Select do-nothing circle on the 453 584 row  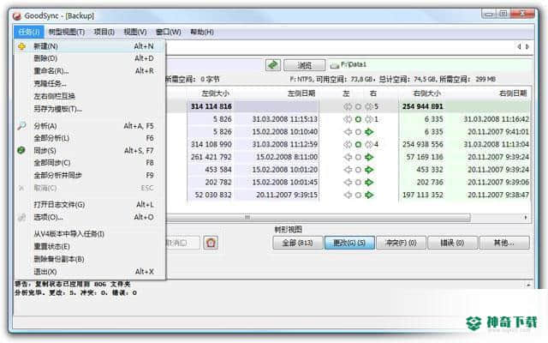click(x=358, y=170)
